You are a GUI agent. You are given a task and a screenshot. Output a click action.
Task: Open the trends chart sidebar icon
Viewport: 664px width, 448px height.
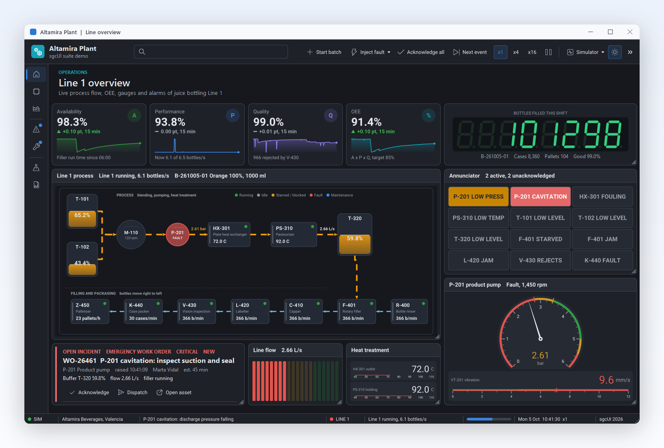36,109
